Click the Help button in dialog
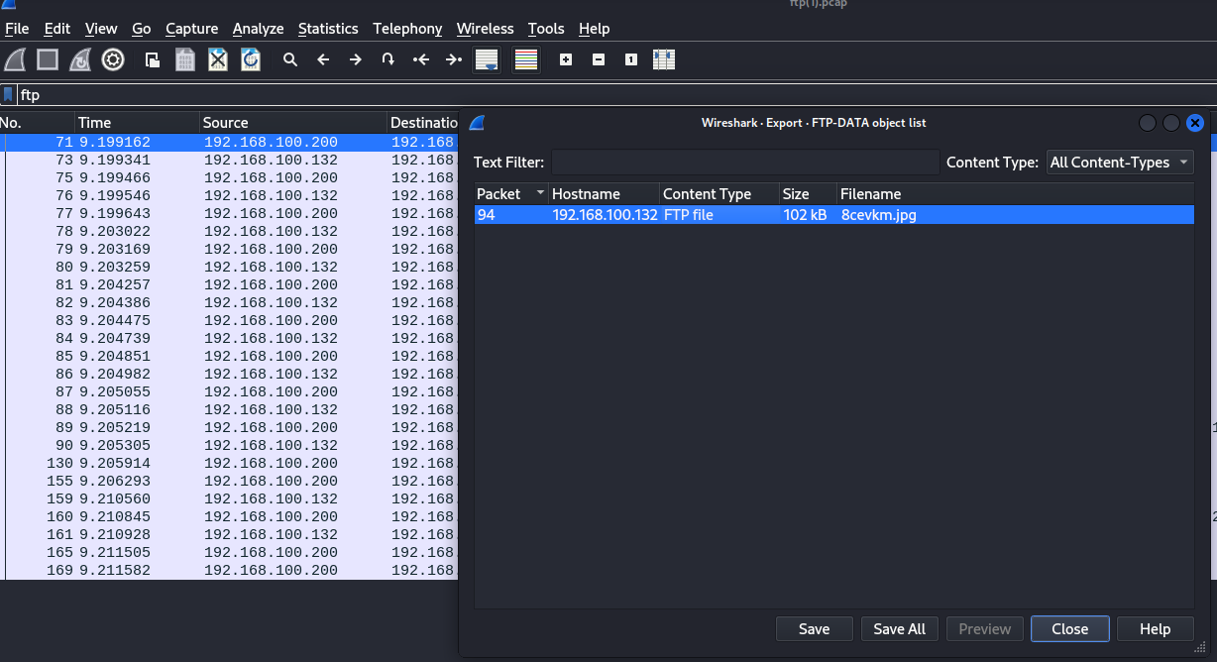The height and width of the screenshot is (662, 1217). coord(1155,629)
